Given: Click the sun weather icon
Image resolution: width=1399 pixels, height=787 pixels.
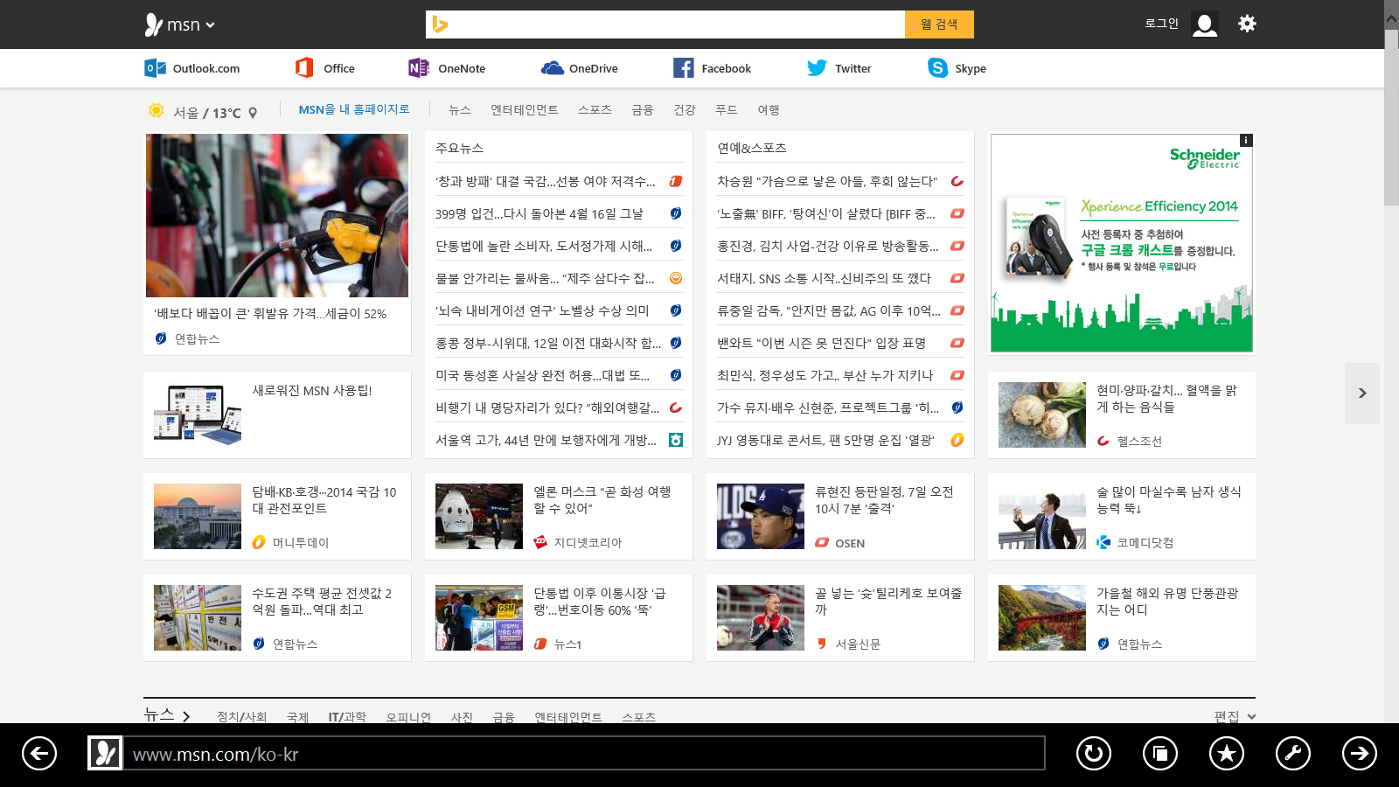Looking at the screenshot, I should (x=157, y=111).
